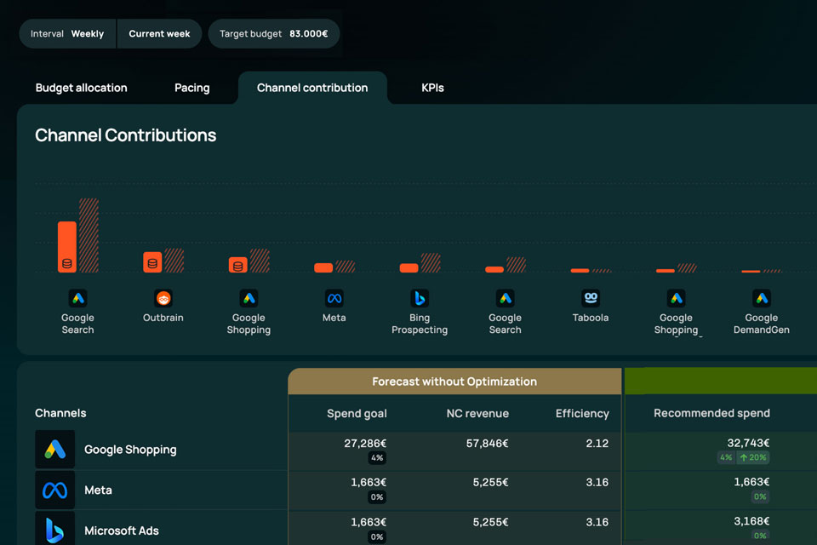
Task: Click the Google DemandGen chart label
Action: [x=761, y=324]
